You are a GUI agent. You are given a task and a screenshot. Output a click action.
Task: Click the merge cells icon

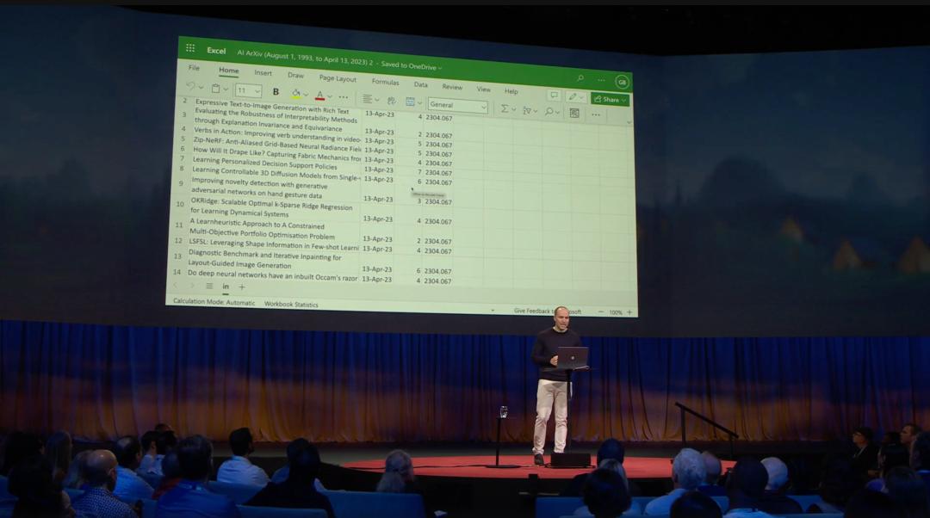coord(410,102)
